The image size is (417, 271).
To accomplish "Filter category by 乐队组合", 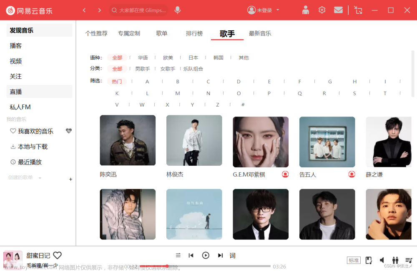I will click(193, 69).
